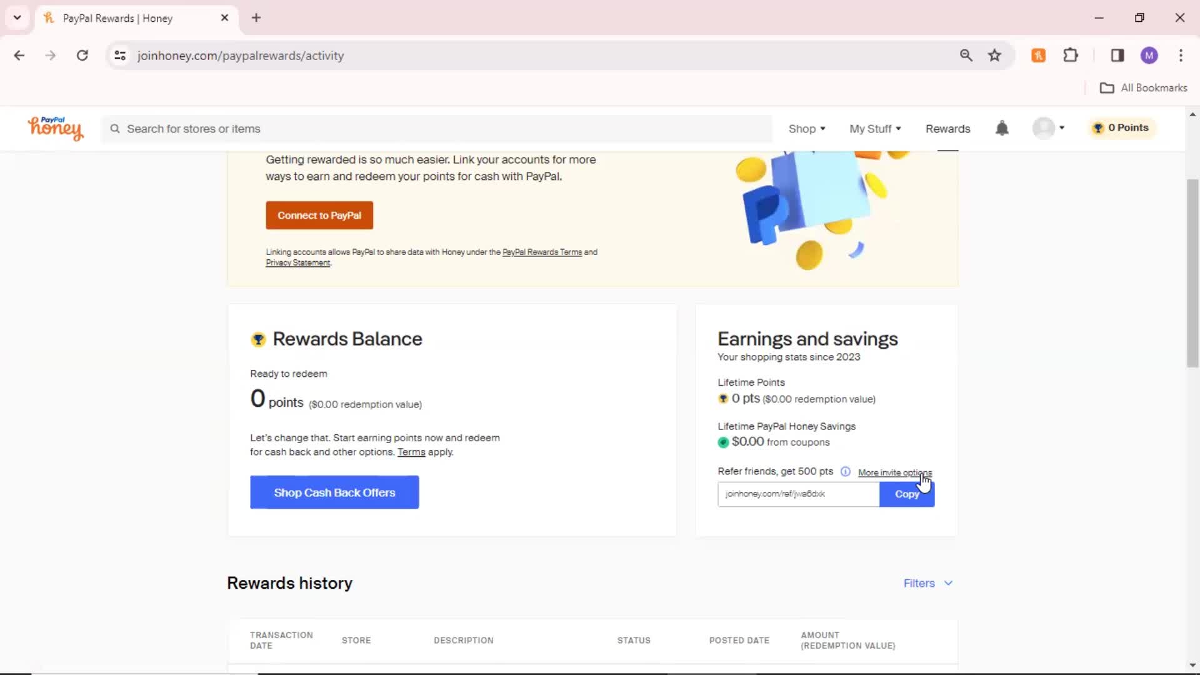The image size is (1200, 675).
Task: Click the search magnifier icon in Honey search bar
Action: coord(115,129)
